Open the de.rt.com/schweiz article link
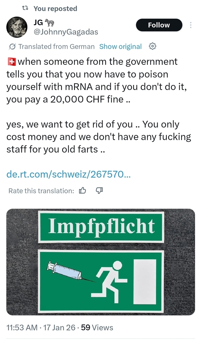 pyautogui.click(x=69, y=174)
